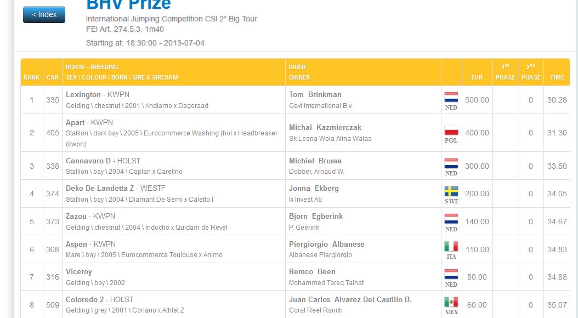Click Remco Been's Netherlands flag icon

point(451,275)
